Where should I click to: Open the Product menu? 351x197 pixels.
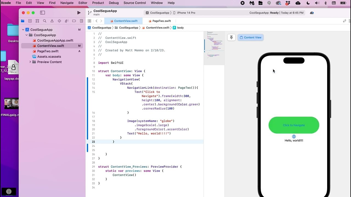[x=98, y=3]
